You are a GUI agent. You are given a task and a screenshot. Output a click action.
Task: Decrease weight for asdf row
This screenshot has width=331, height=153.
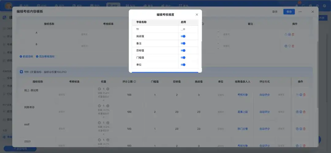(x=99, y=123)
